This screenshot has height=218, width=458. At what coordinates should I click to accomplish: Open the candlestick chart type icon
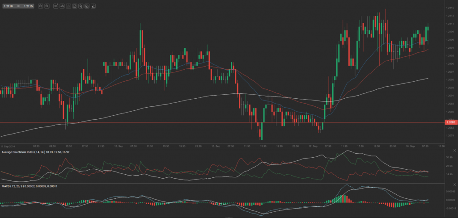click(x=62, y=6)
